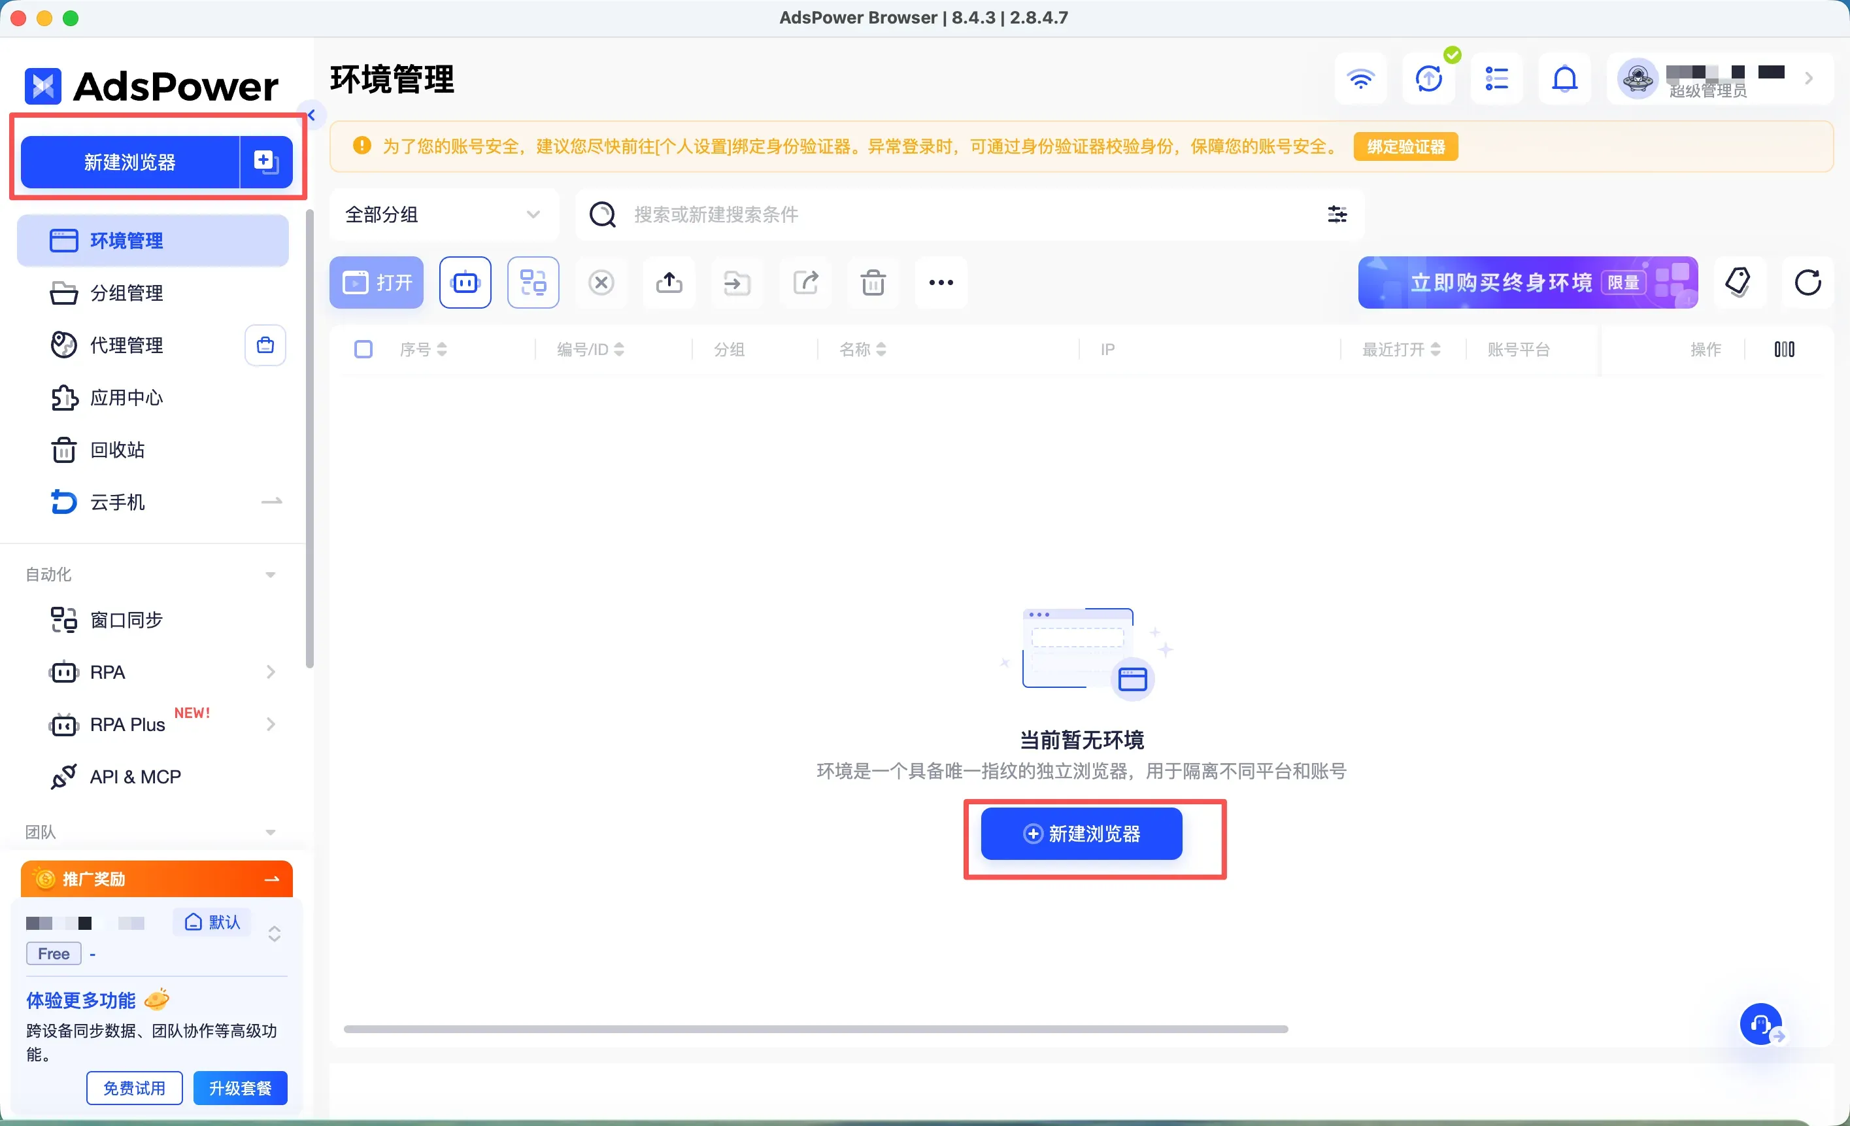Open 云手机 in the sidebar
Screen dimensions: 1850x1126
tap(152, 502)
